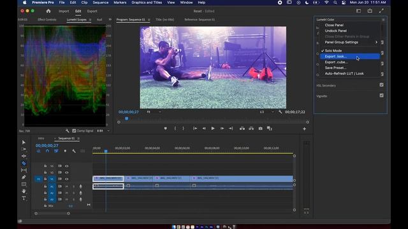Click the Home icon in header

[48, 11]
